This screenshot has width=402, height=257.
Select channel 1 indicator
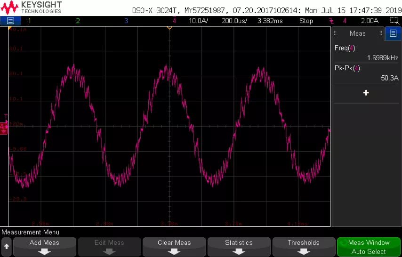[x=30, y=21]
